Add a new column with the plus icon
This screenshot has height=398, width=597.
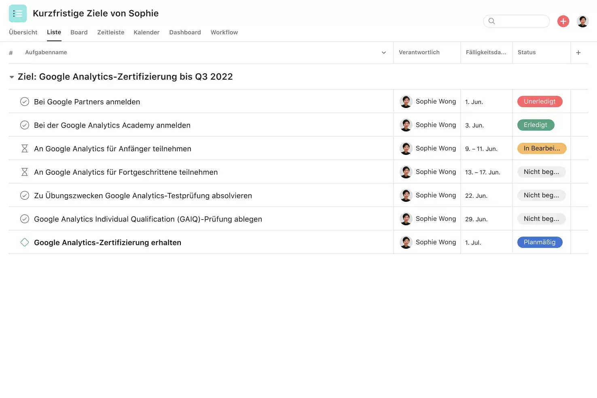pos(578,53)
